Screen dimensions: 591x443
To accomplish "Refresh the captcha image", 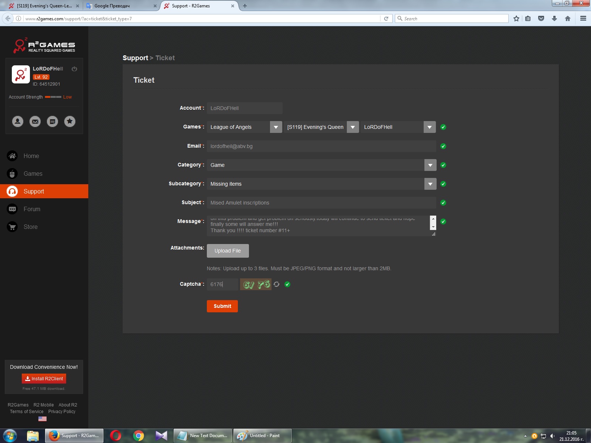I will (277, 284).
